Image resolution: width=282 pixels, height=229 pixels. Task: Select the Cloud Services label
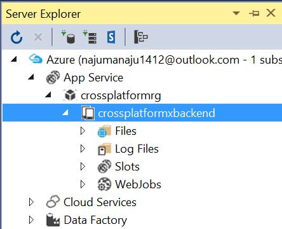[100, 202]
